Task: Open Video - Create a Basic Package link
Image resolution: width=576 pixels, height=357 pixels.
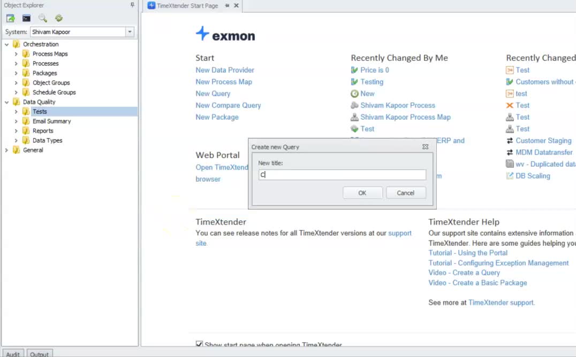Action: tap(478, 283)
